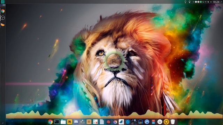Open the blank document icon in dock
Screen dimensions: 223x125
pyautogui.click(x=102, y=122)
